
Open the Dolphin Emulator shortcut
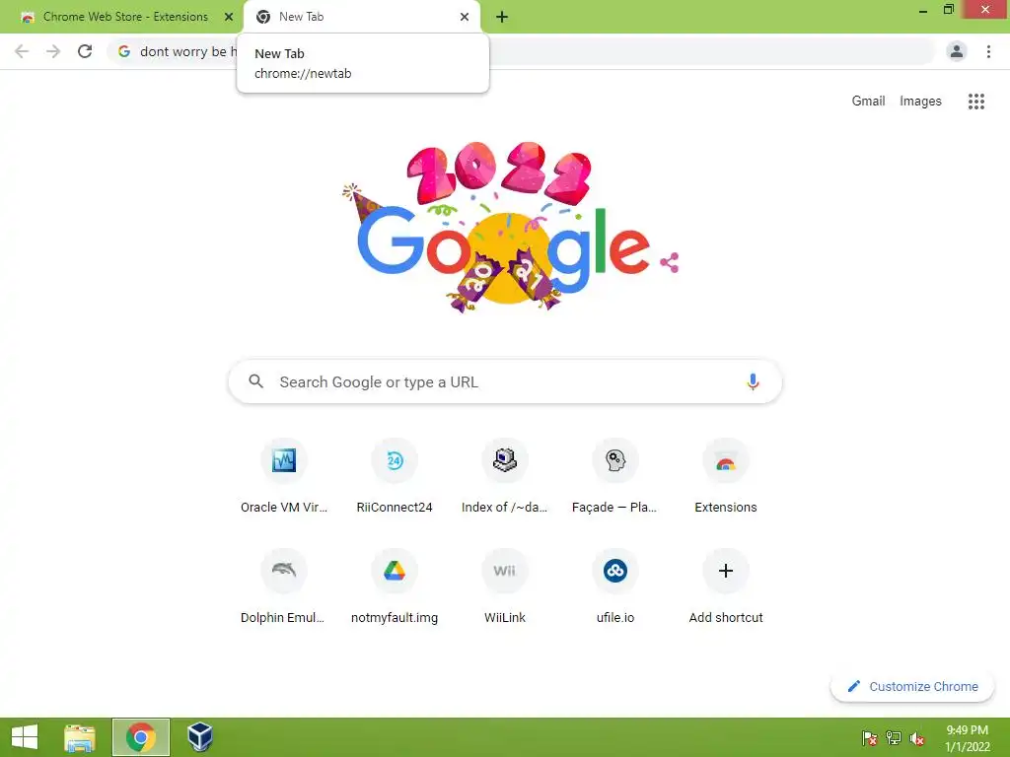click(284, 587)
